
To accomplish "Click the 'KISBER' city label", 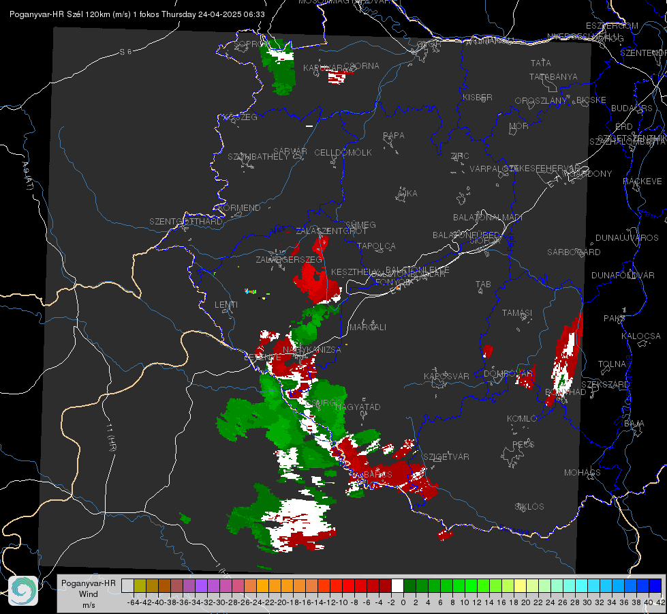I will coord(478,97).
